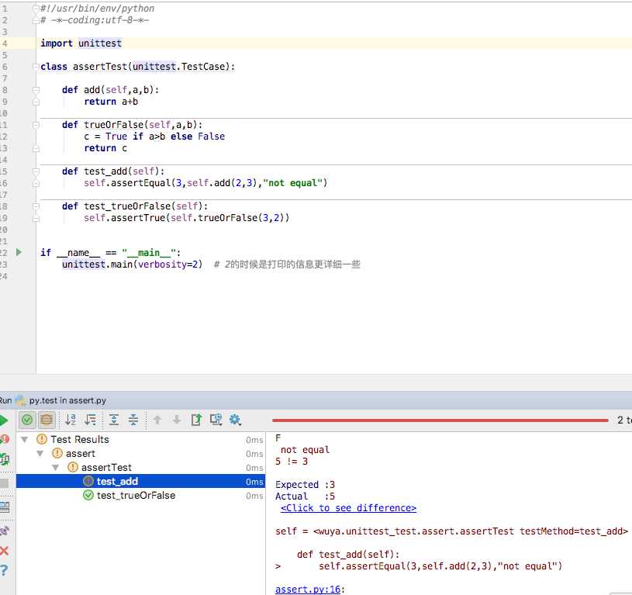Fold the trueOrFalse method at line 11

[36, 125]
